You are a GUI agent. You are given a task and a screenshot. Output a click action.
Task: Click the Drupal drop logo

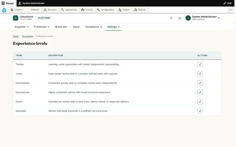click(x=4, y=10)
